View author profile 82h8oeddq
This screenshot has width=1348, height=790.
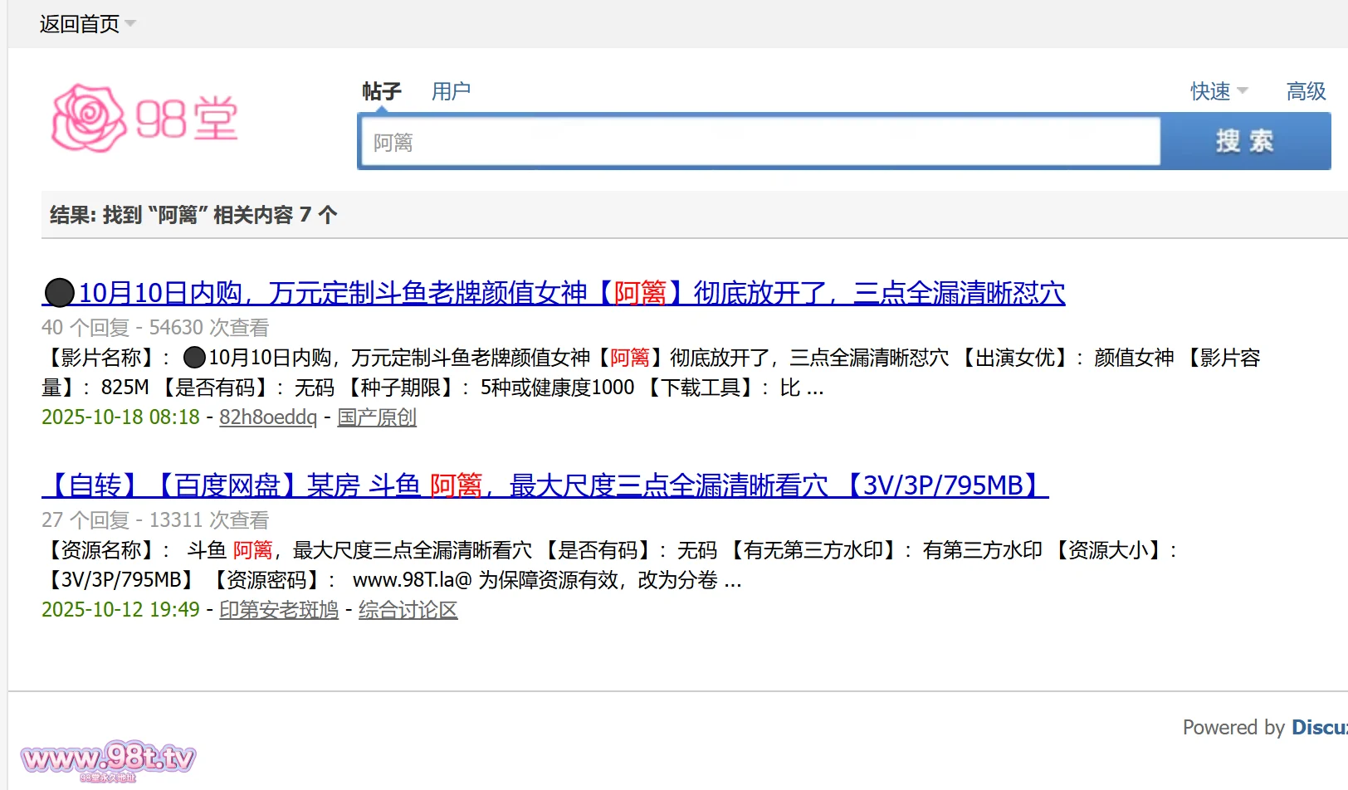click(x=267, y=417)
